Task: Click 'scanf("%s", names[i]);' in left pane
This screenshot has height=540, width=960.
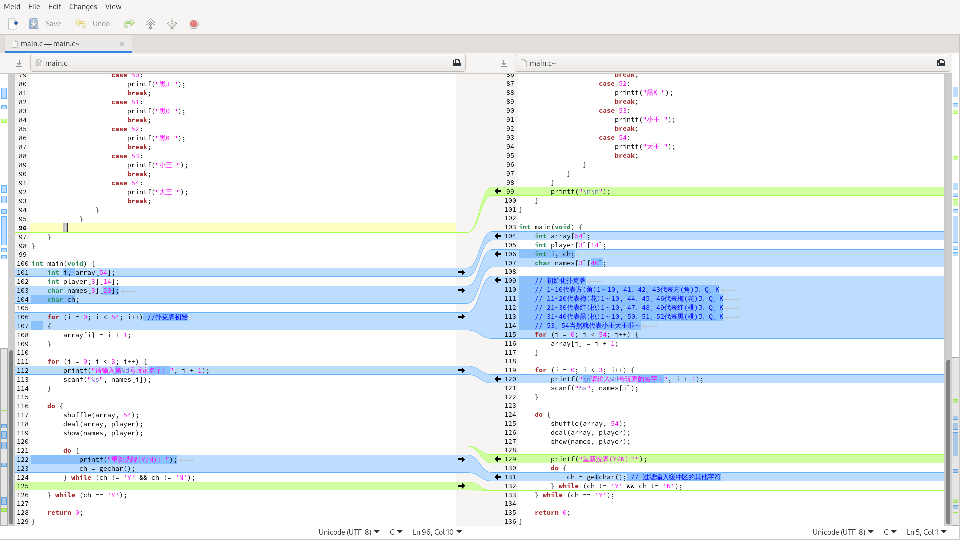Action: click(107, 379)
